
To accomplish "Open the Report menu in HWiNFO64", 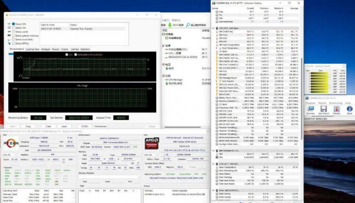I will point(322,103).
